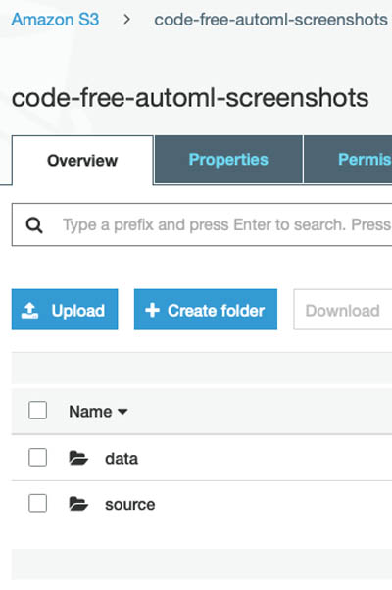Click the upload arrow icon
392x590 pixels.
29,311
